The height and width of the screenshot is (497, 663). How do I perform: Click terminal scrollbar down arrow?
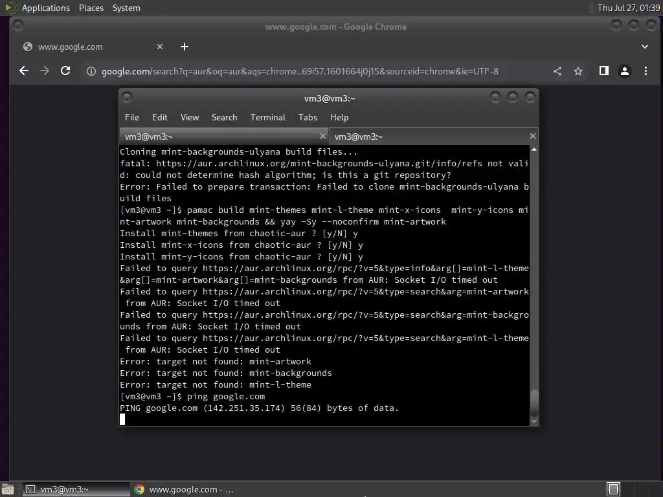point(534,421)
